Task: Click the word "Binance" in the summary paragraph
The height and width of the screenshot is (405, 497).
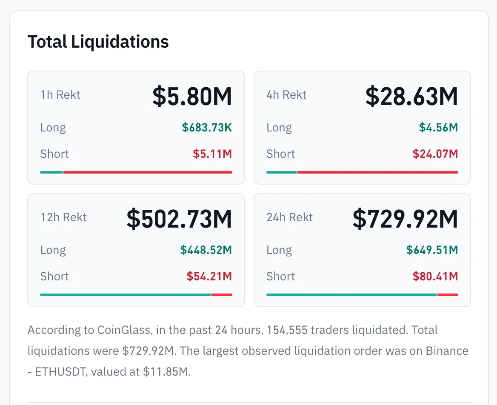Action: (447, 351)
